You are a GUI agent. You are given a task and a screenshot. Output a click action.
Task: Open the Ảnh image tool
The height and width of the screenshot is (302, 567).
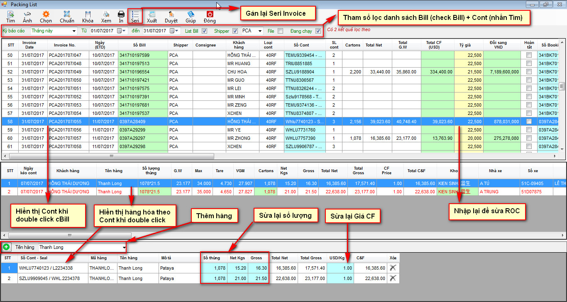click(x=27, y=17)
